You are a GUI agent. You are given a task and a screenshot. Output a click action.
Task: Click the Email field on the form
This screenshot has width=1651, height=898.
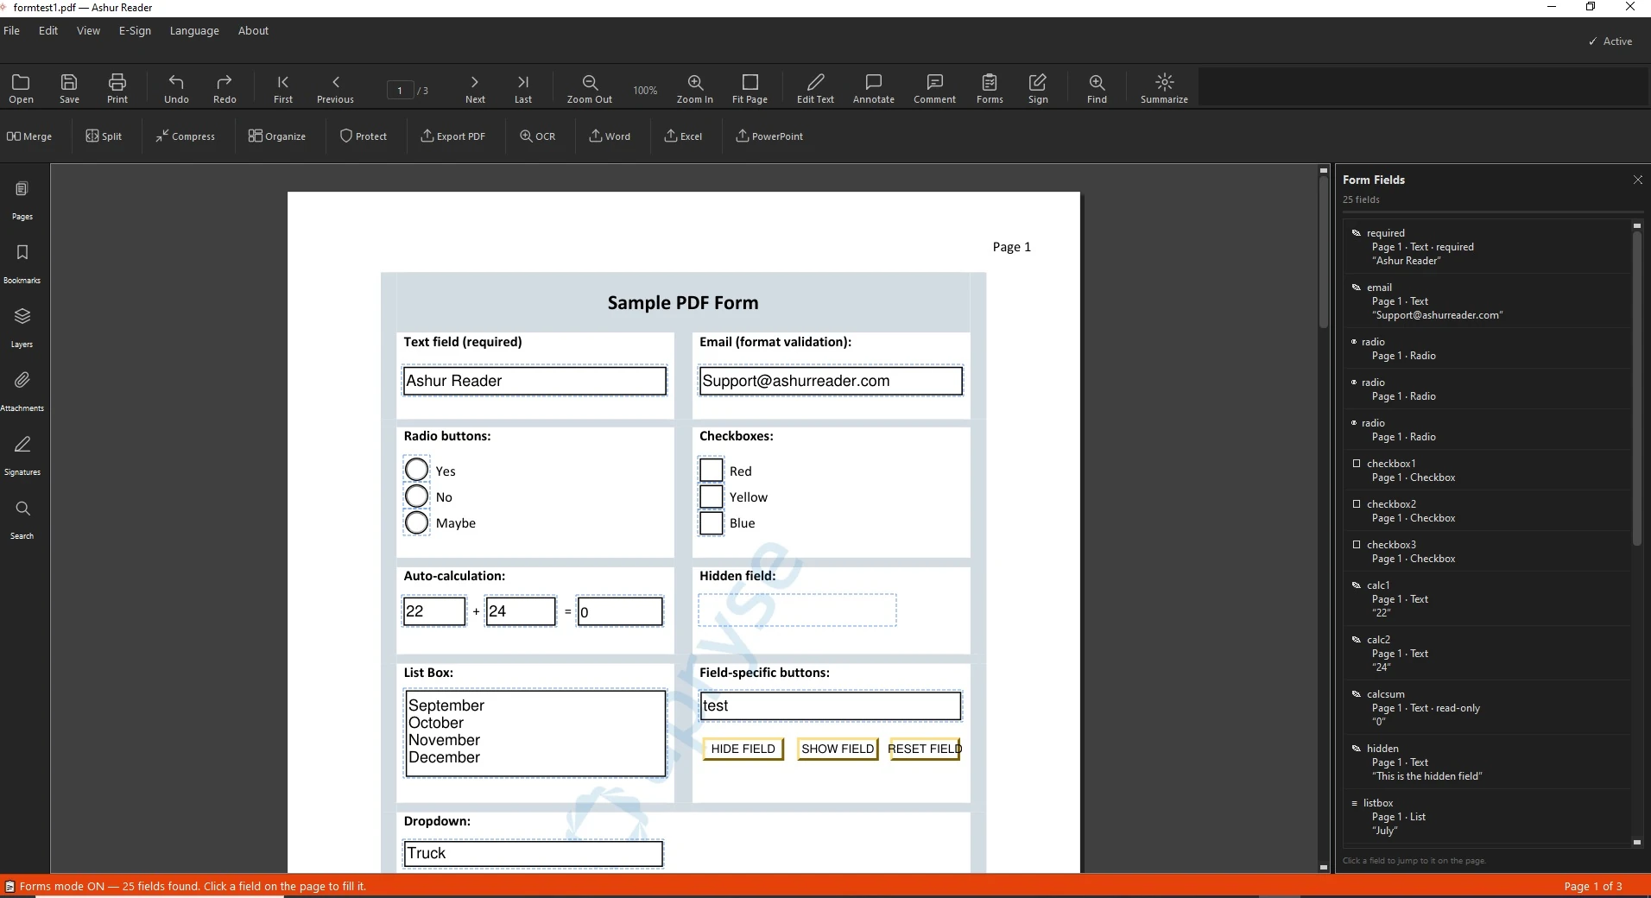(831, 381)
